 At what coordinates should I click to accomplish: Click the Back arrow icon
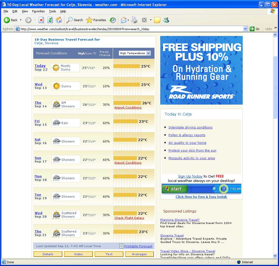click(x=7, y=20)
